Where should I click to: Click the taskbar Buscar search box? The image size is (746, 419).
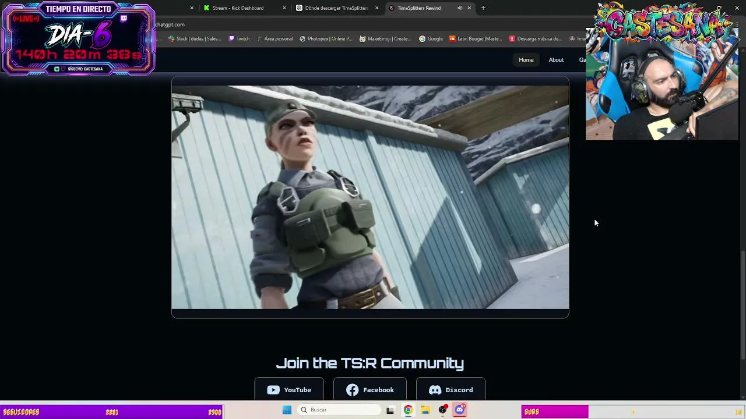click(340, 410)
